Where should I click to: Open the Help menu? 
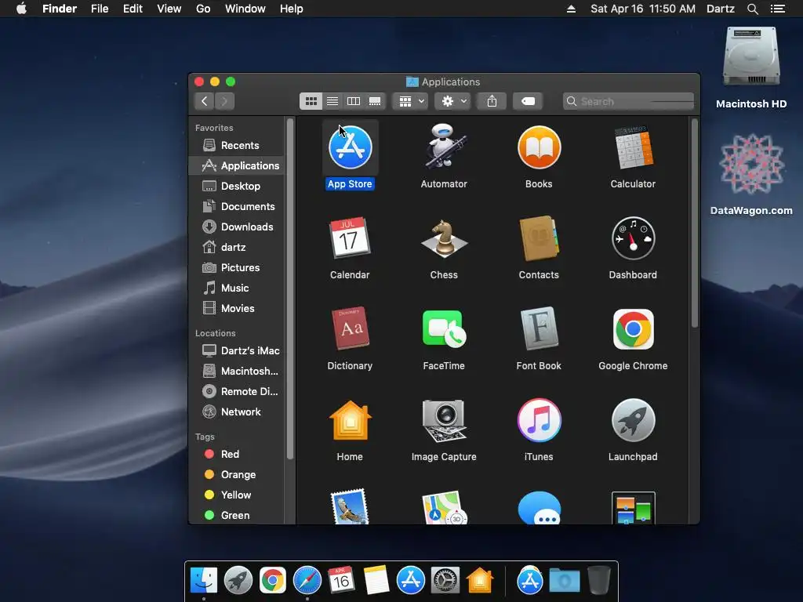292,9
